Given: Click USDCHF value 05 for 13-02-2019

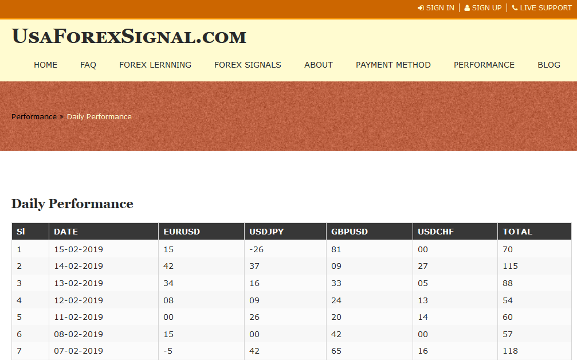Looking at the screenshot, I should 423,283.
